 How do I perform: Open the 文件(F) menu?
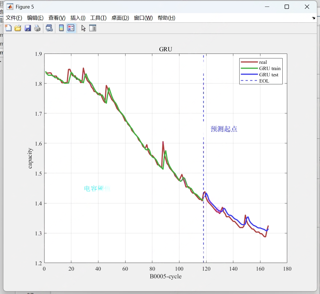pyautogui.click(x=14, y=18)
